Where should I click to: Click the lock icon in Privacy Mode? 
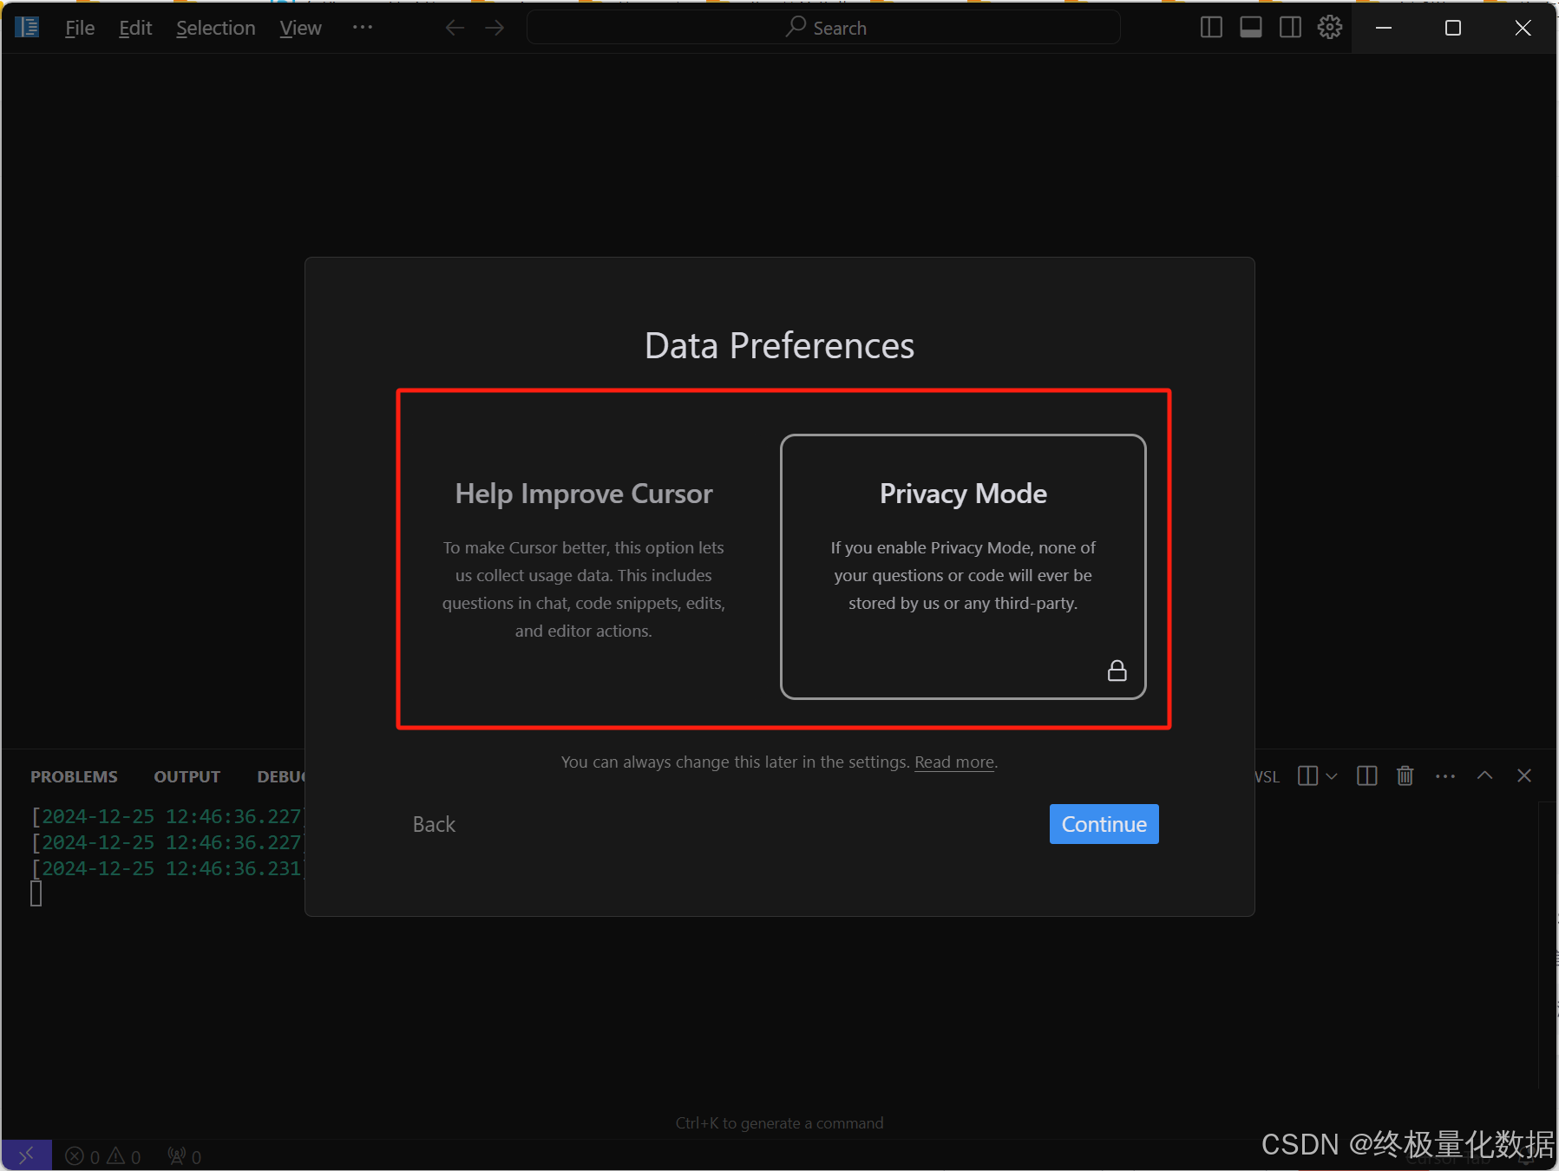(x=1117, y=671)
